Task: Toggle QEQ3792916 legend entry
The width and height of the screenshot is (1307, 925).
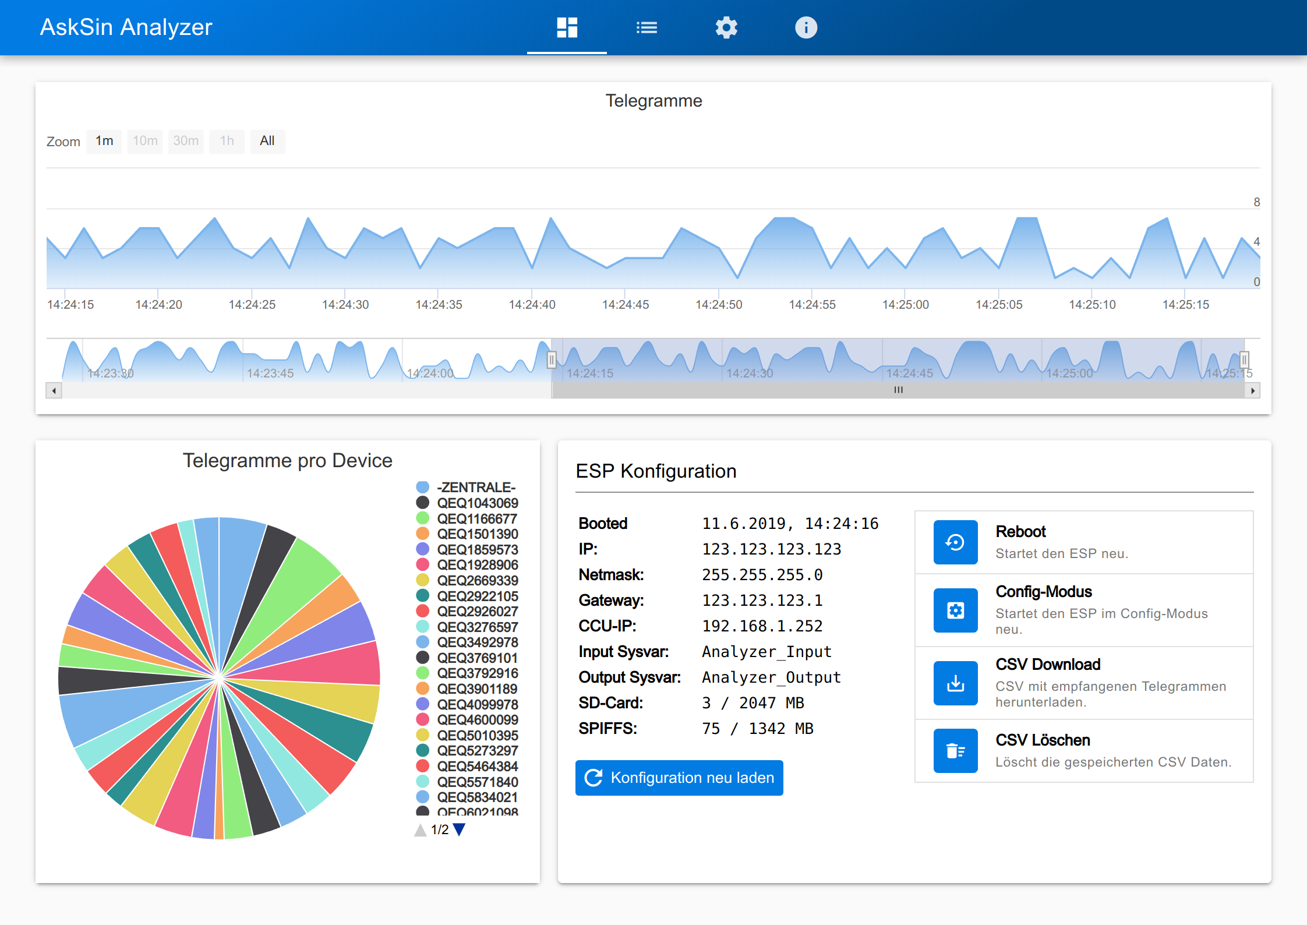Action: click(x=467, y=673)
